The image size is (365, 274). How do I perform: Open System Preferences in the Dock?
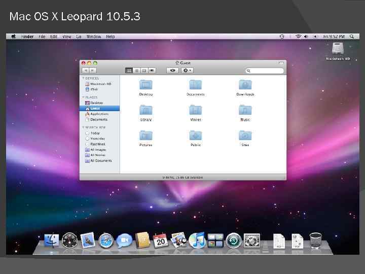click(x=251, y=241)
